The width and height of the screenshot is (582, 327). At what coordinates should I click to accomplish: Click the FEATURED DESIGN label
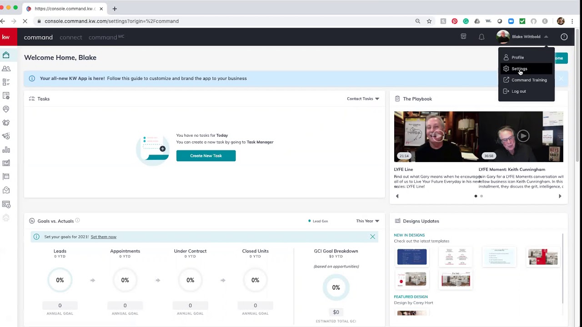tap(411, 297)
